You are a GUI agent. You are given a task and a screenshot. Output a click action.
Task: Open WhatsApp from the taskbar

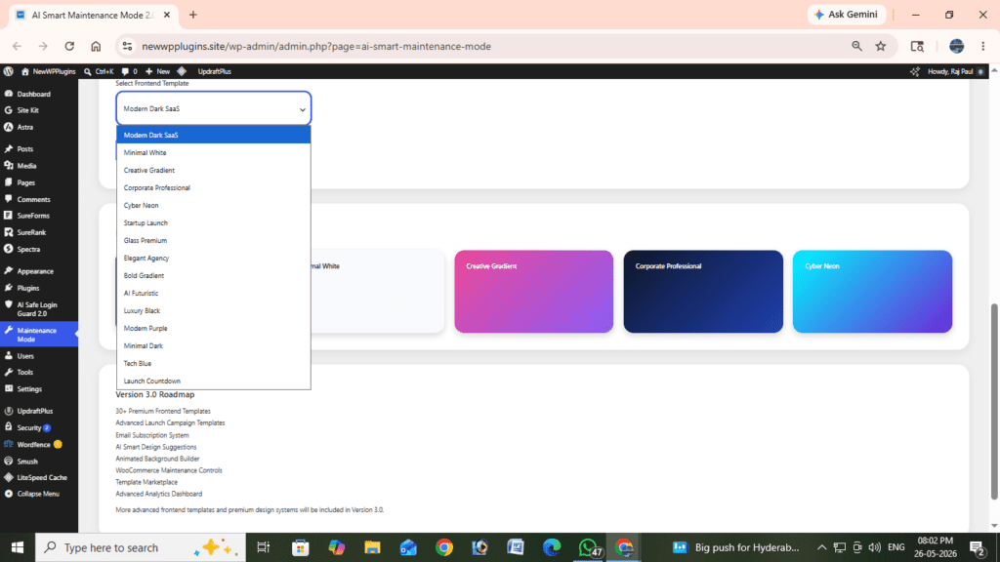point(588,547)
